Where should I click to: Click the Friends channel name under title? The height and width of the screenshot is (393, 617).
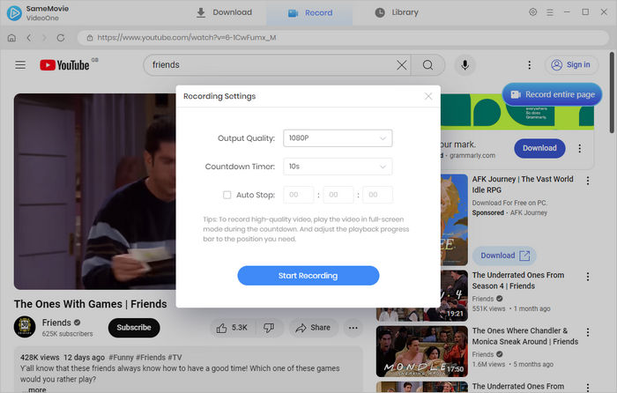click(56, 323)
